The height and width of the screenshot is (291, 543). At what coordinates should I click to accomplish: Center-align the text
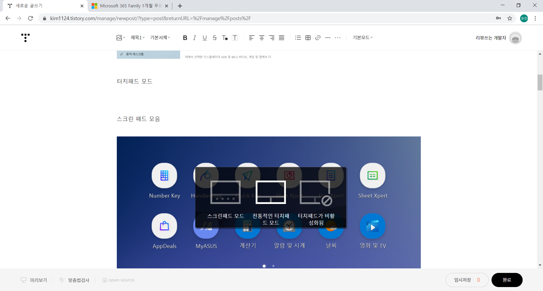(x=262, y=38)
